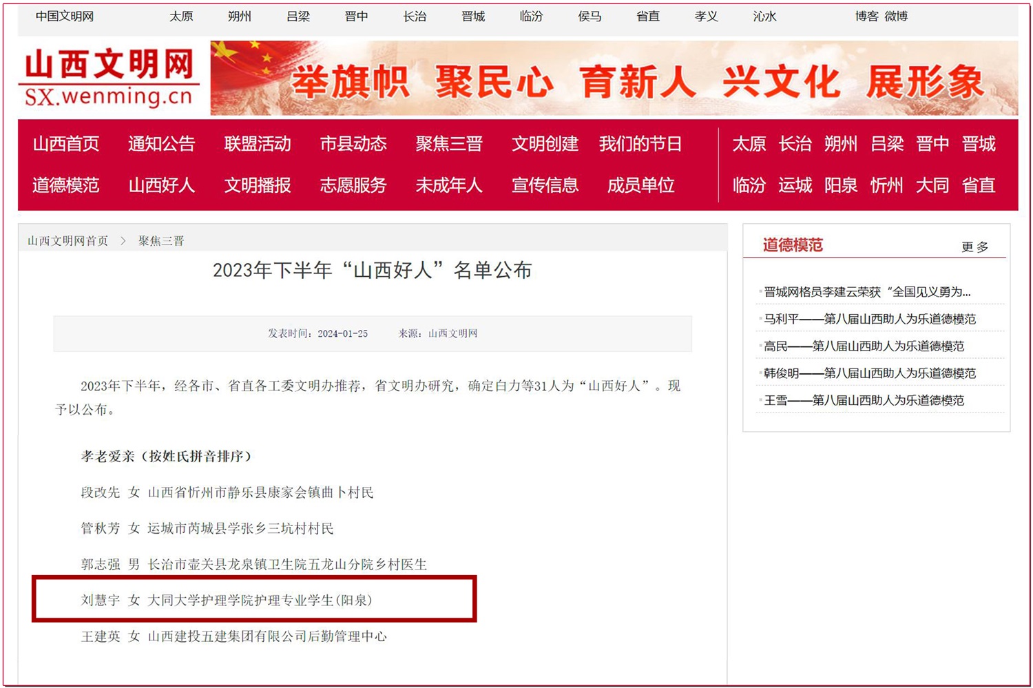
Task: Open 中国文明网 link in top bar
Action: (65, 17)
